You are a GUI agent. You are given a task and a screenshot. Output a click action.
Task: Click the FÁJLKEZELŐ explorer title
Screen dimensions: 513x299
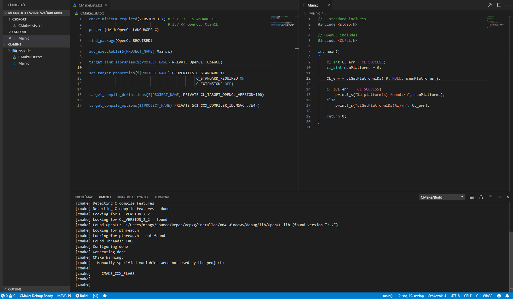[16, 5]
